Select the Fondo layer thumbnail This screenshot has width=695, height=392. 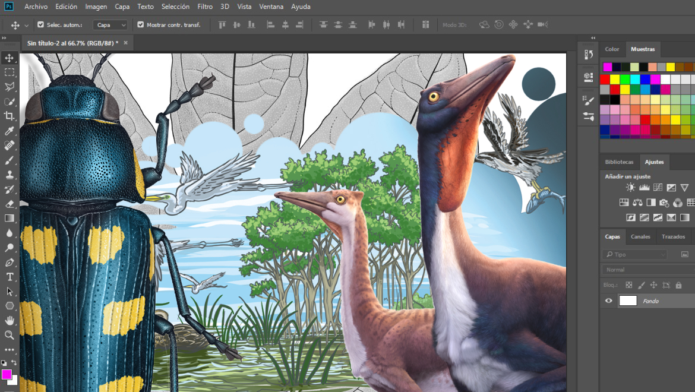628,301
